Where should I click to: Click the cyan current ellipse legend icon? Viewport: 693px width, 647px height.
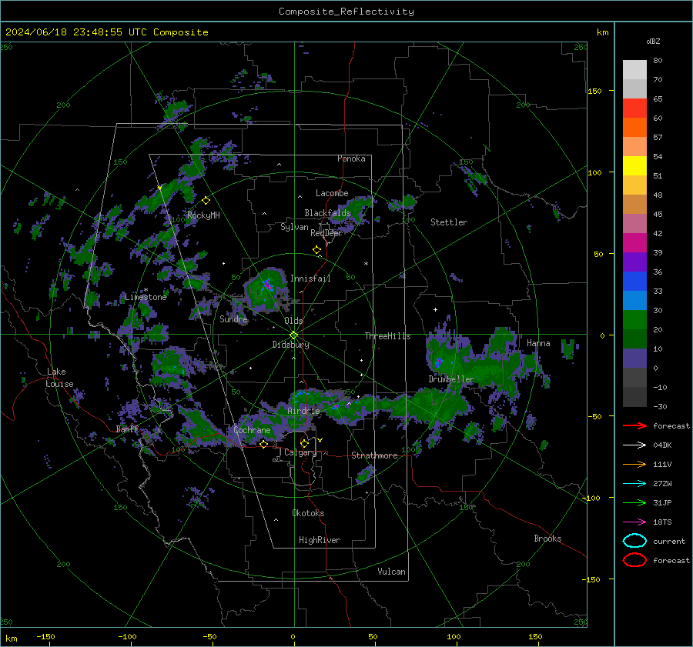pyautogui.click(x=634, y=541)
